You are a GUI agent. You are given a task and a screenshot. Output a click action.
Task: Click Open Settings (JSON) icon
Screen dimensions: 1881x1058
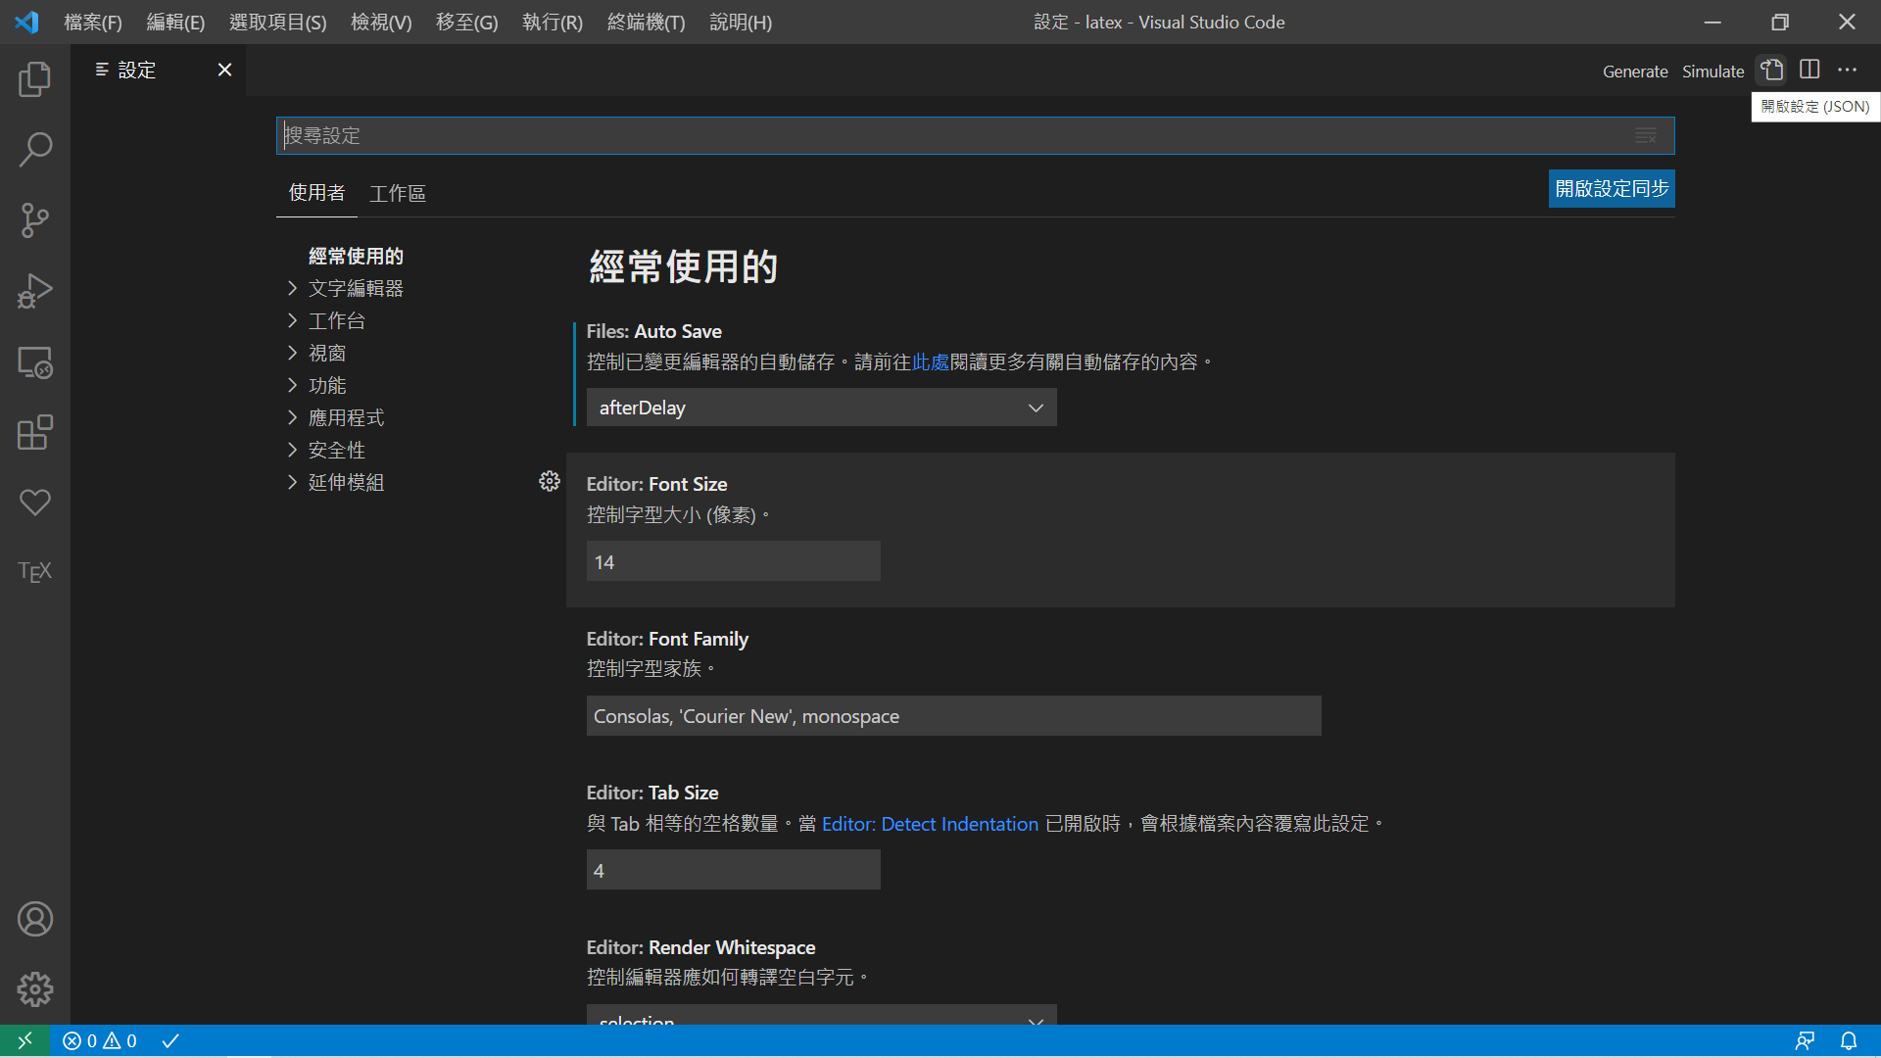tap(1771, 71)
